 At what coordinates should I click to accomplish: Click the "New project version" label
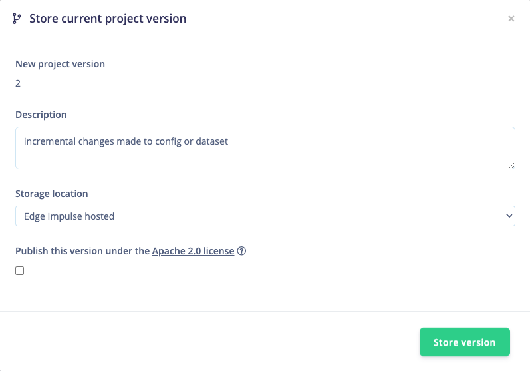60,64
